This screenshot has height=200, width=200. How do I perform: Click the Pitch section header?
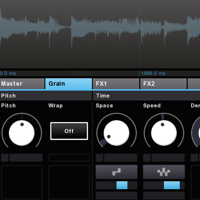[46, 96]
